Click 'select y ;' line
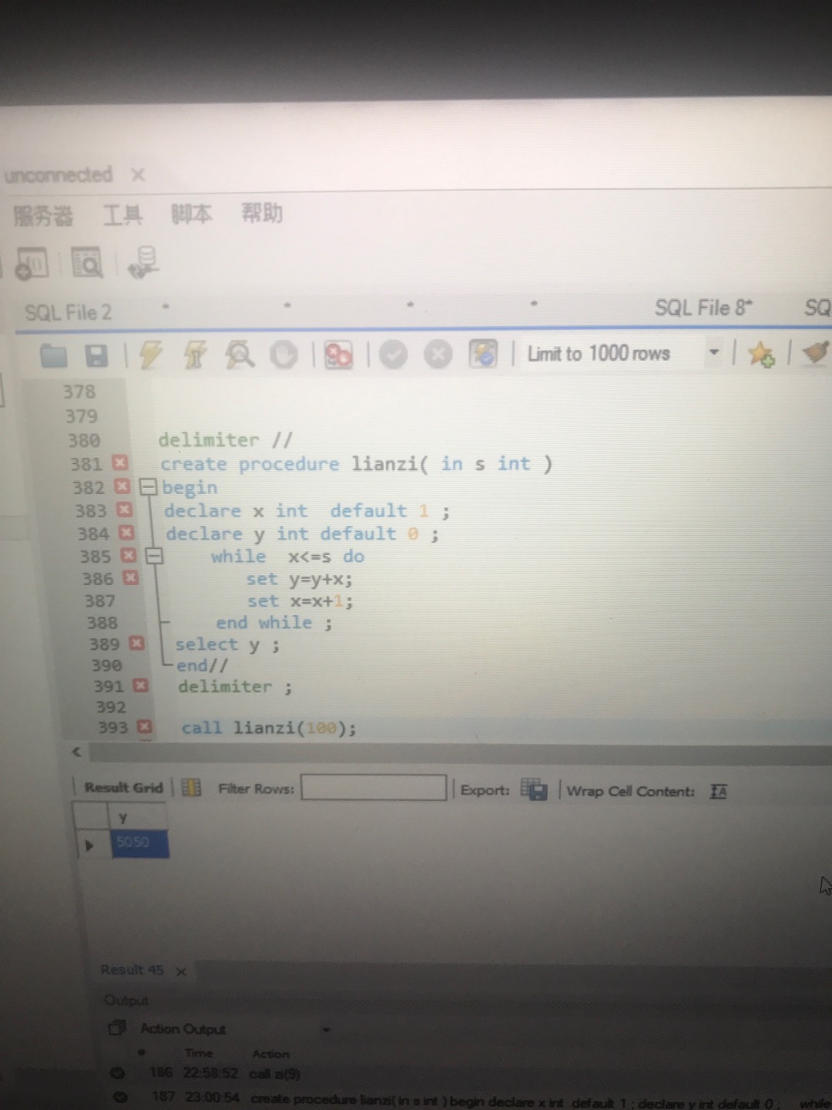This screenshot has width=832, height=1110. tap(227, 644)
